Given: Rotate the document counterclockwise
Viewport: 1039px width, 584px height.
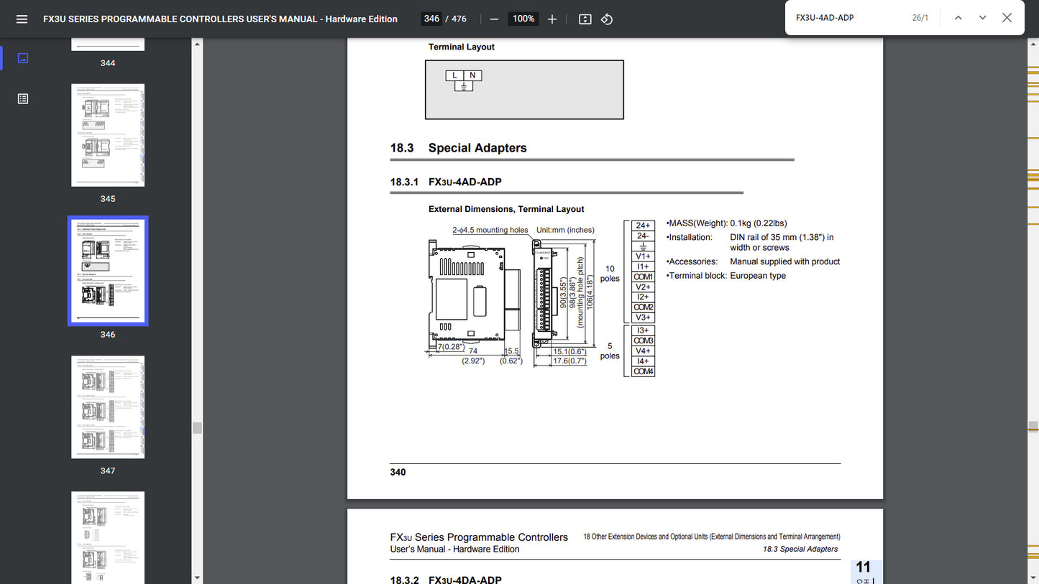Looking at the screenshot, I should [607, 19].
